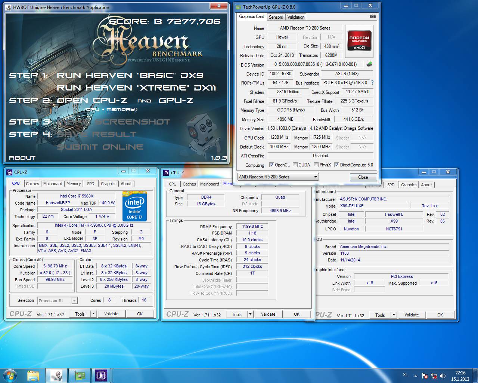The height and width of the screenshot is (383, 478).
Task: Click the Bus Interface question mark icon
Action: tap(372, 83)
